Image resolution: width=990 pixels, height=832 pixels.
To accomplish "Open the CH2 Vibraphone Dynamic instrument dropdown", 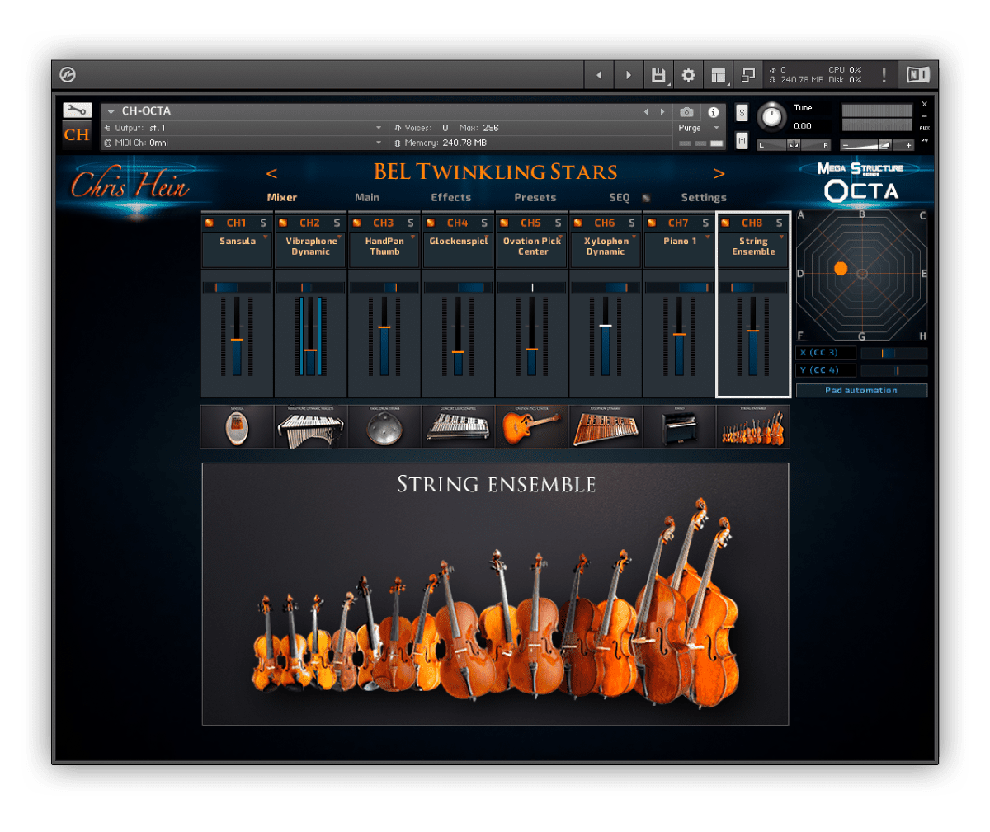I will [x=339, y=237].
